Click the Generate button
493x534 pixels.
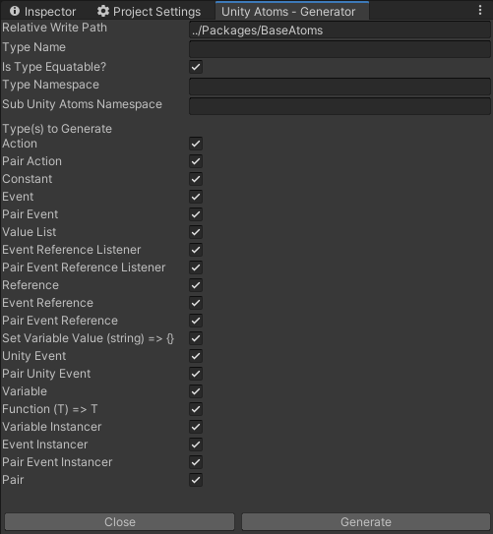(x=366, y=522)
